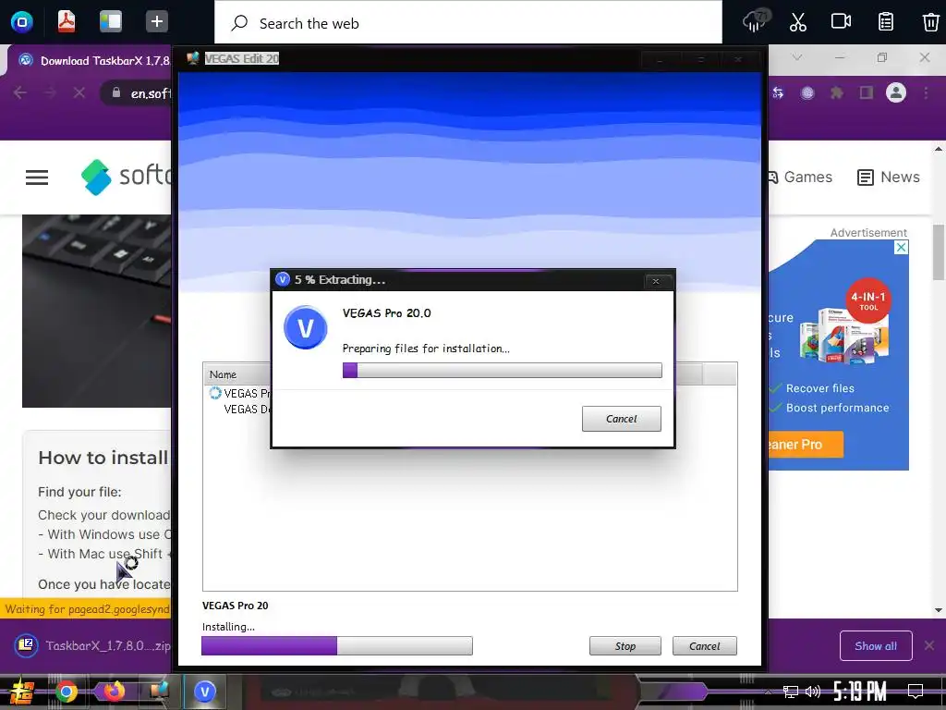
Task: Click the Installing progress bar at bottom
Action: [x=336, y=645]
